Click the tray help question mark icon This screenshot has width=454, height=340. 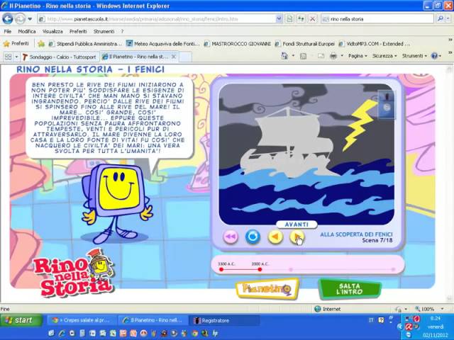click(x=382, y=320)
